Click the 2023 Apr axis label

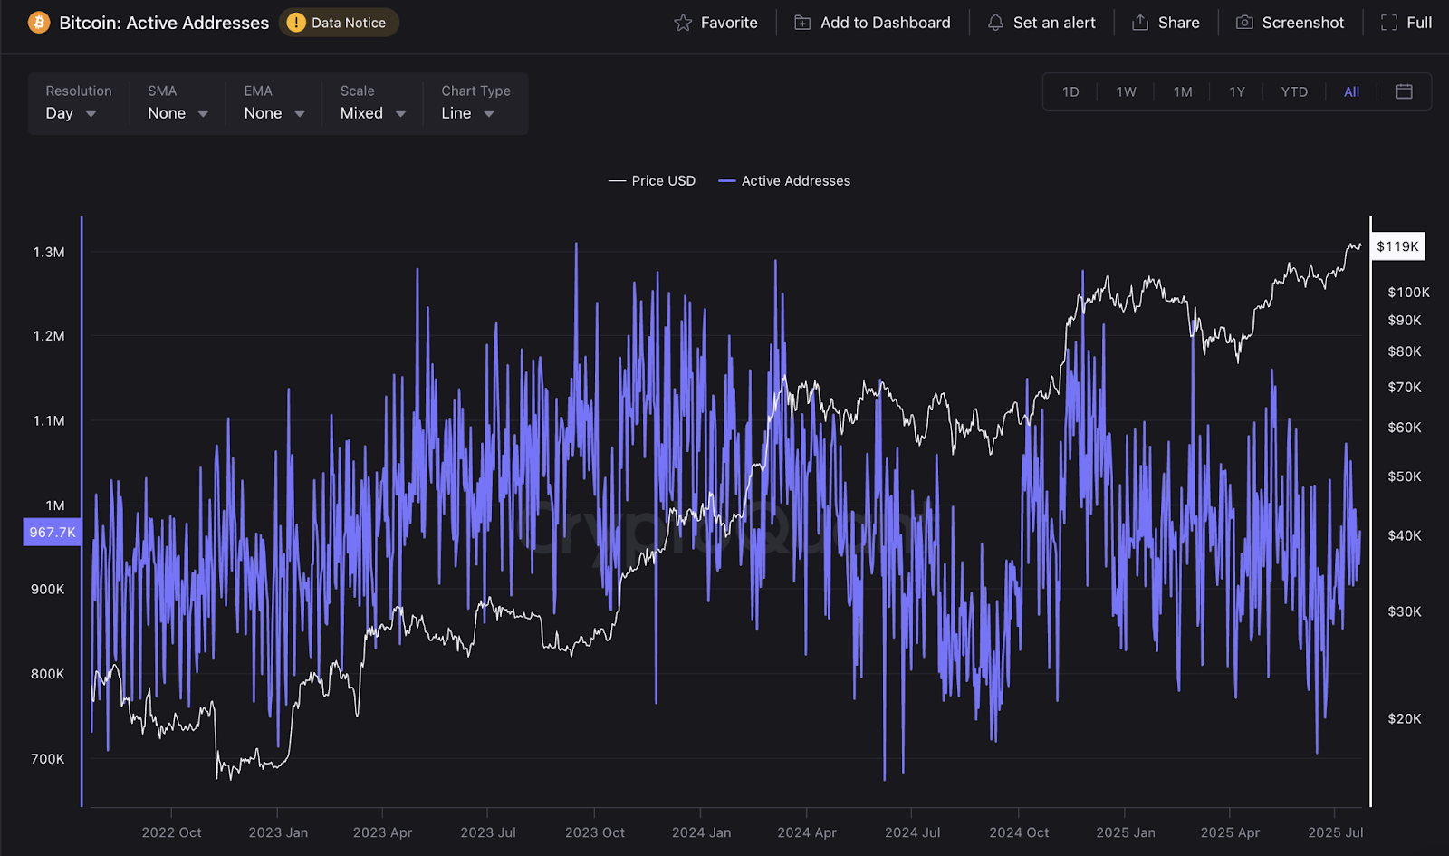pos(382,832)
